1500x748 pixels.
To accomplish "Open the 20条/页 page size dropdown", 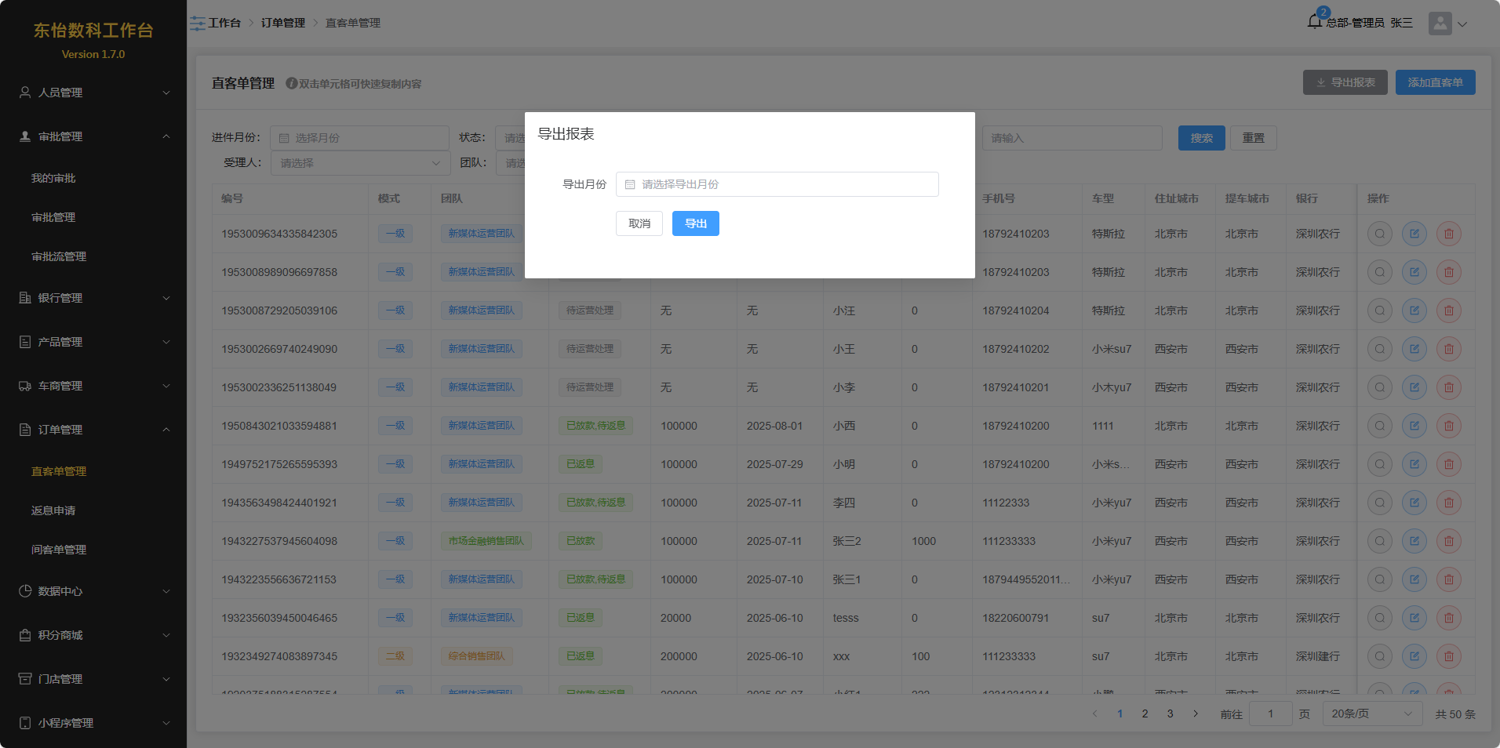I will coord(1371,714).
